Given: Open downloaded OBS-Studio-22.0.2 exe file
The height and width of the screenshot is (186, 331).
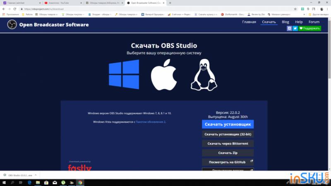Looking at the screenshot, I should pos(18,175).
